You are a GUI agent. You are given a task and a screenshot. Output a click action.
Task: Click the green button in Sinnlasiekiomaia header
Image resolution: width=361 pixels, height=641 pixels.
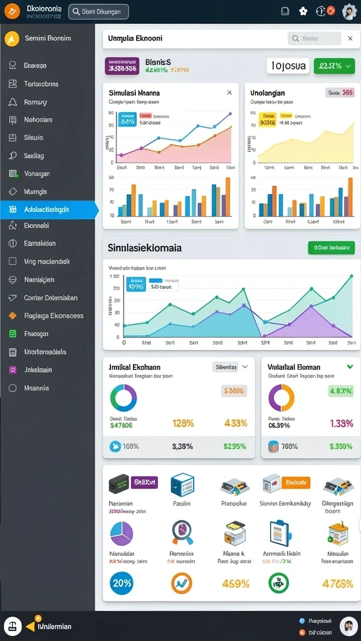tap(331, 247)
